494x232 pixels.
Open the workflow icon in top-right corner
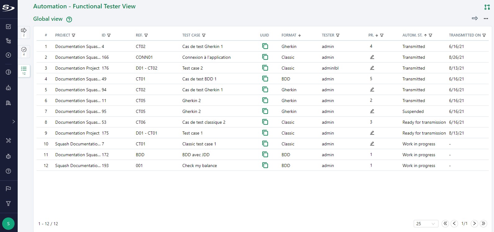[487, 7]
